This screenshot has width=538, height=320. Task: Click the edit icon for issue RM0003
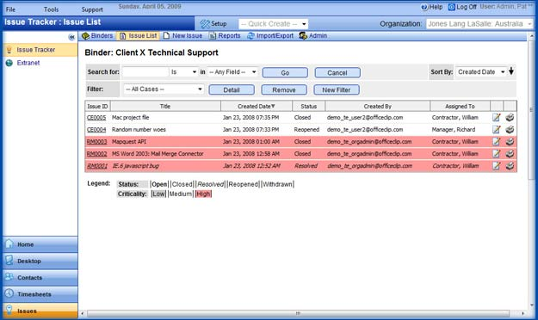pyautogui.click(x=496, y=142)
